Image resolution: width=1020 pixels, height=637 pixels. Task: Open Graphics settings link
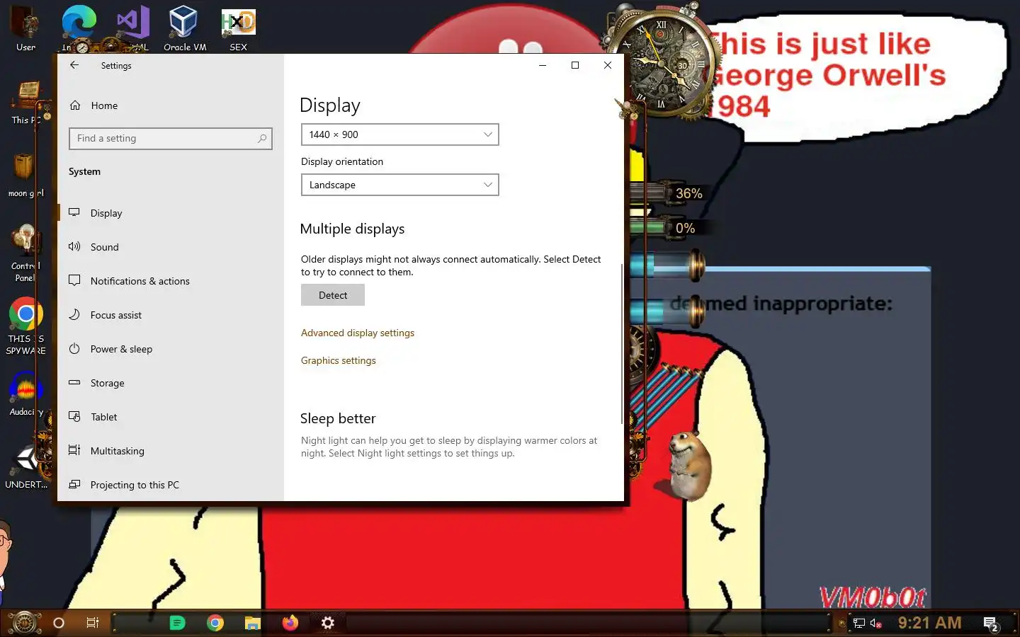(339, 360)
